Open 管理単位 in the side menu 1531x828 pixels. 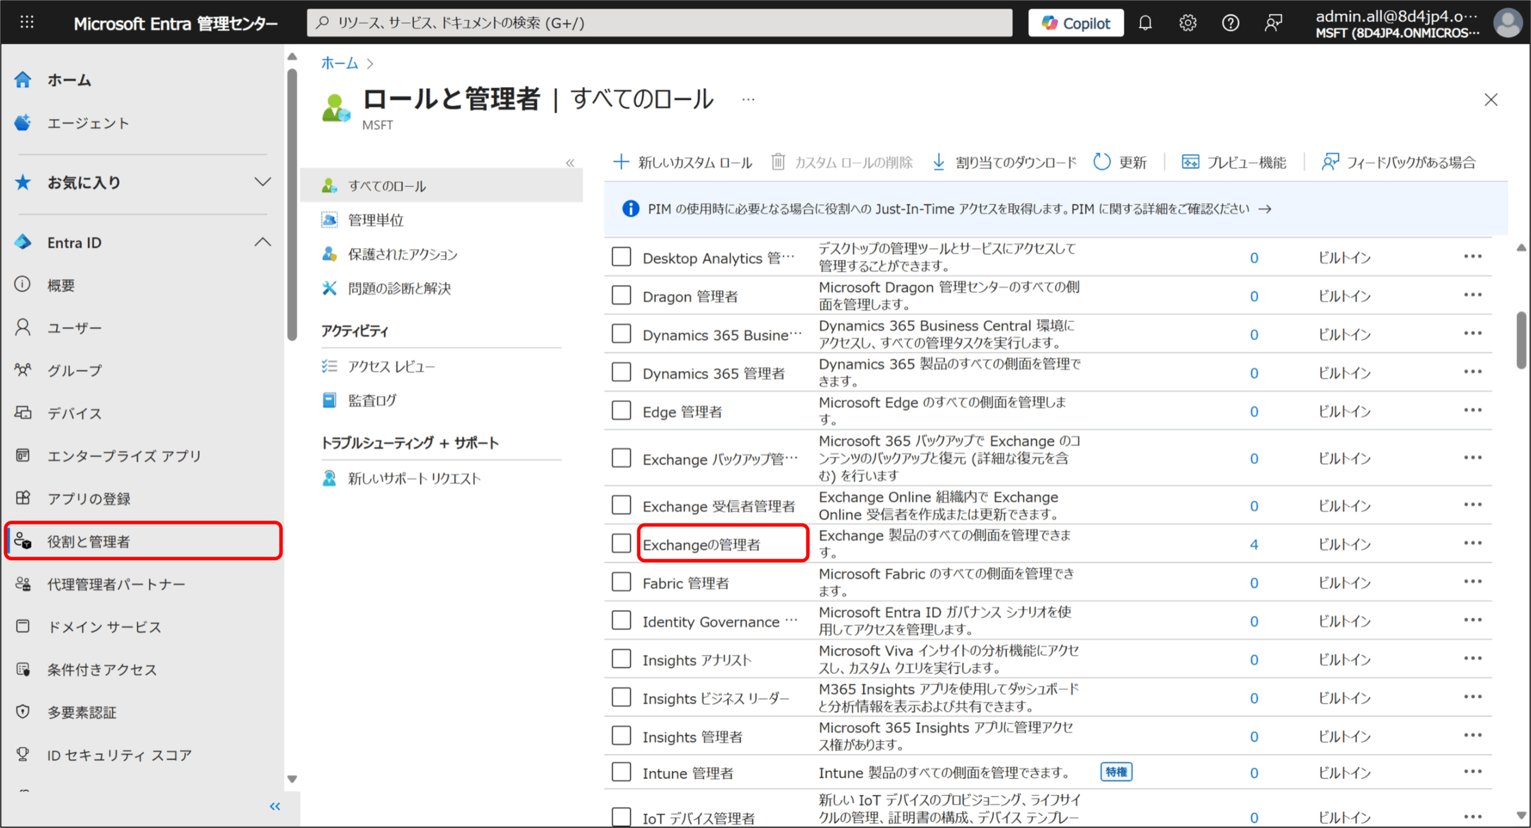[376, 220]
